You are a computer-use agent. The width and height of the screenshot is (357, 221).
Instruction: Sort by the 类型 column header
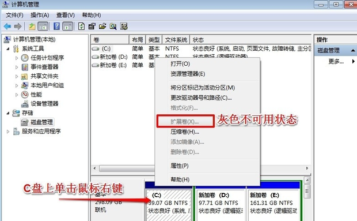coord(154,40)
